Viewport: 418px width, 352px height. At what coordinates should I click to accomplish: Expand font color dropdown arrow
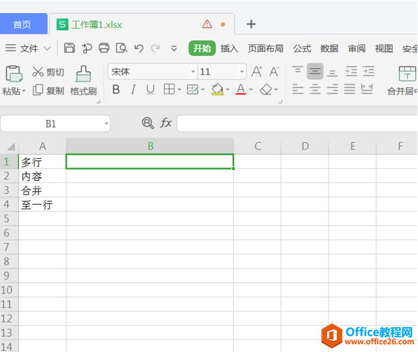[251, 89]
